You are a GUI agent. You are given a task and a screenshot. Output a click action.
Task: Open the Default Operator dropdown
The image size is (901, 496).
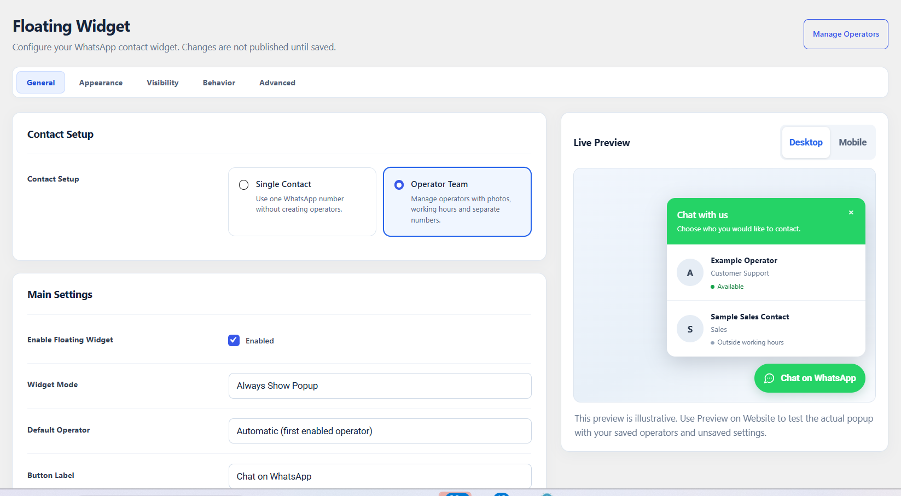(380, 431)
